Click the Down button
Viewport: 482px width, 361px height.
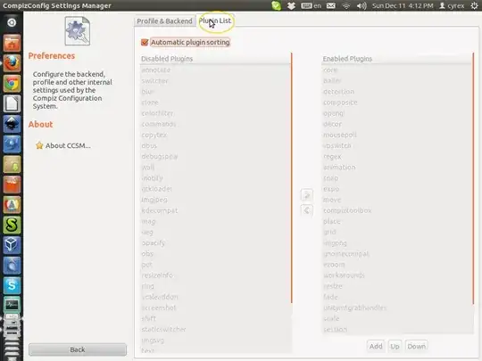click(x=416, y=346)
